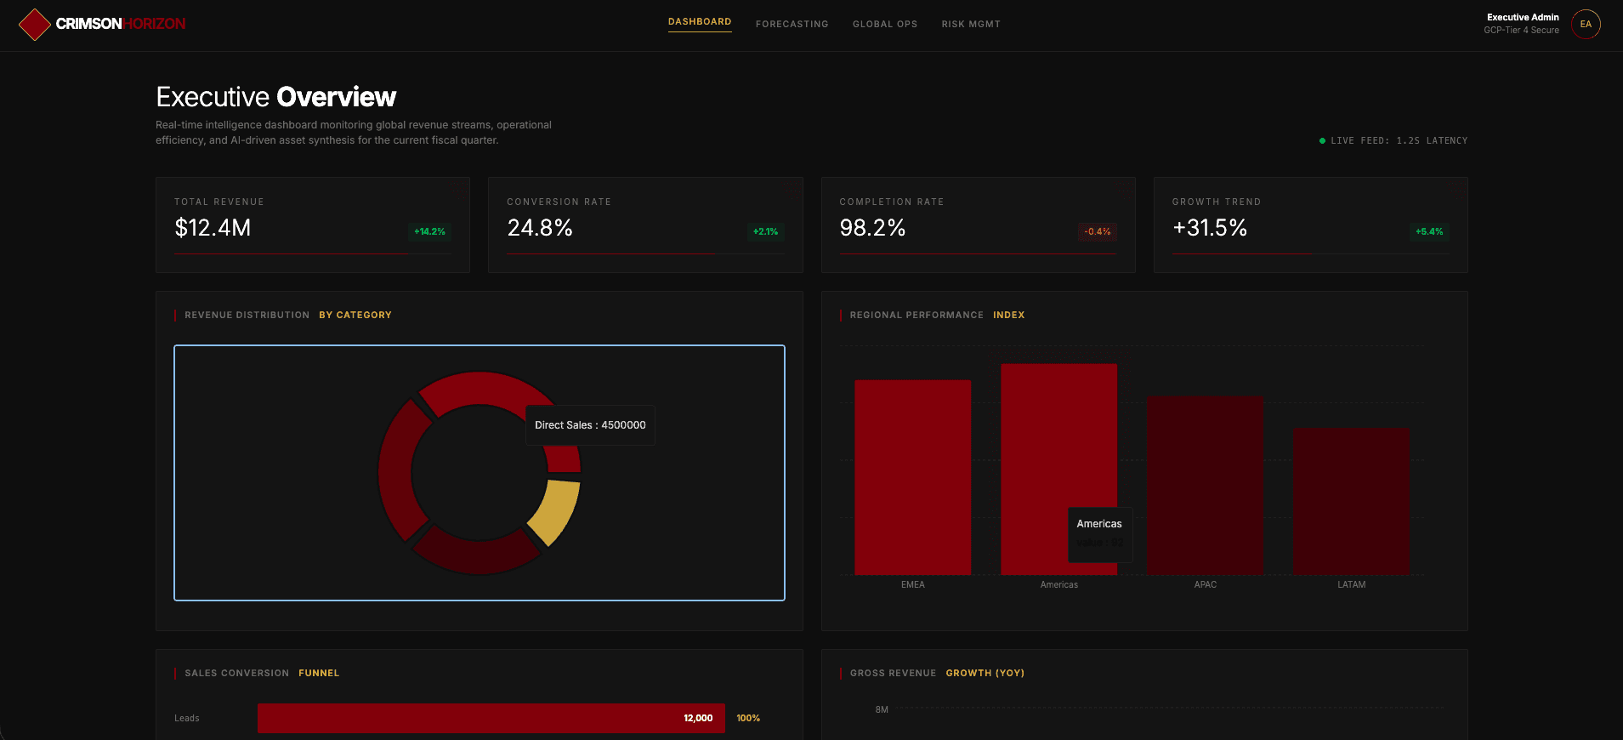
Task: Select the 98.2% completion rate value
Action: click(872, 228)
